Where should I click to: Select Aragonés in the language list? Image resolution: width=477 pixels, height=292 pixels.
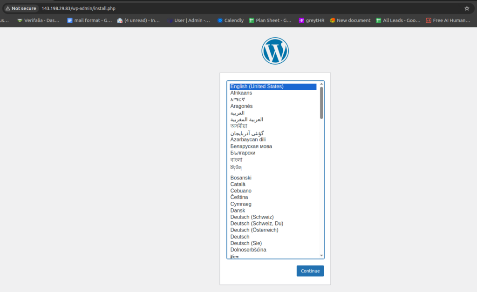click(x=273, y=106)
